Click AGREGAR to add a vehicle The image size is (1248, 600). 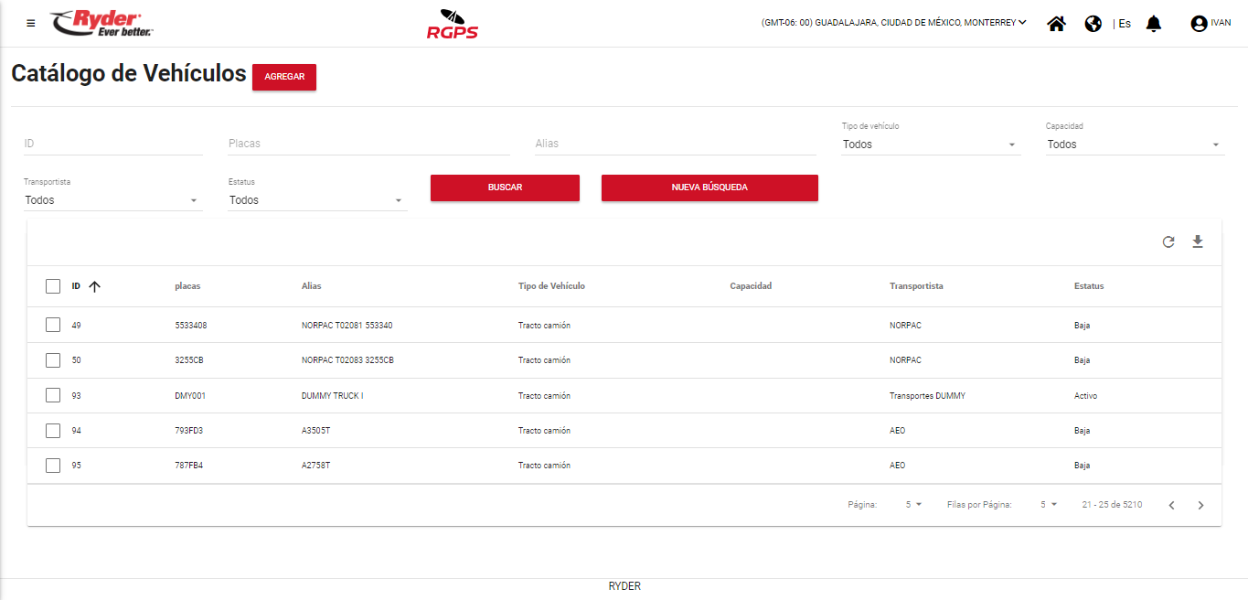click(284, 77)
